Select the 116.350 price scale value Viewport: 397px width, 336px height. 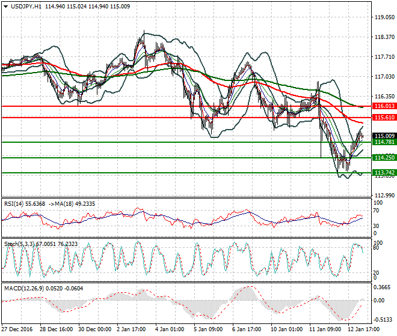384,97
